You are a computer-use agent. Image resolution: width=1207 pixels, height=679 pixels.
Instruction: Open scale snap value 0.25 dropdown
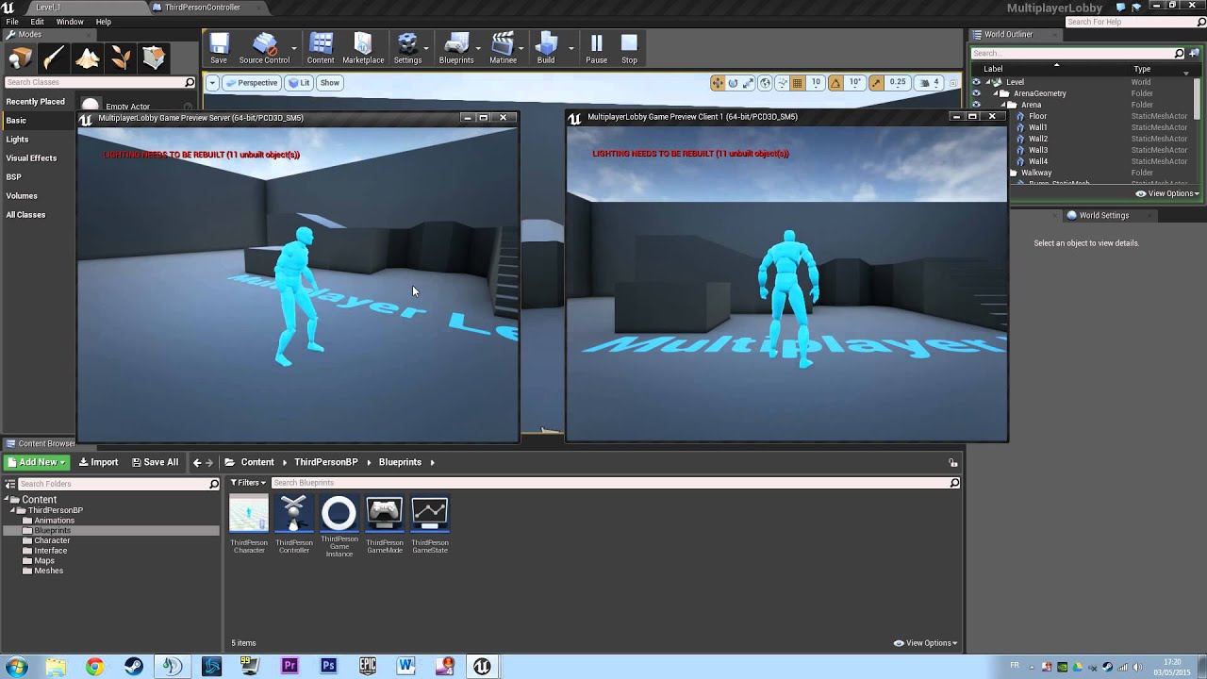(898, 83)
